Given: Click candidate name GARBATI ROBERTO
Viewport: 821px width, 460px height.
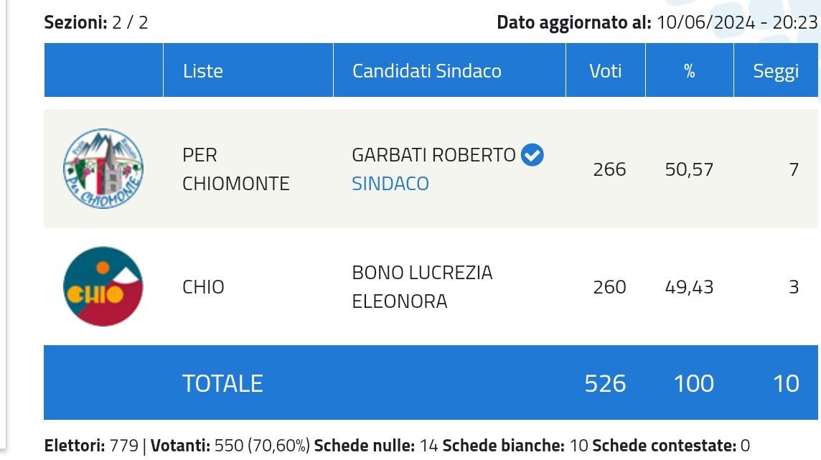Looking at the screenshot, I should 433,155.
